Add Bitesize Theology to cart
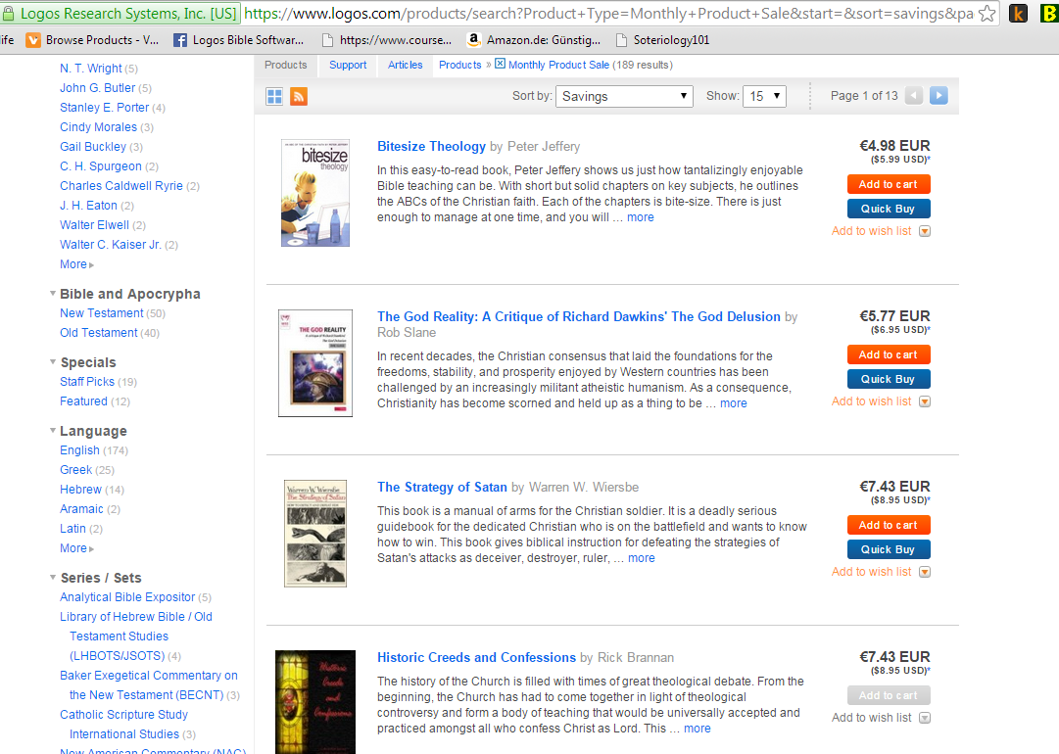 (889, 184)
